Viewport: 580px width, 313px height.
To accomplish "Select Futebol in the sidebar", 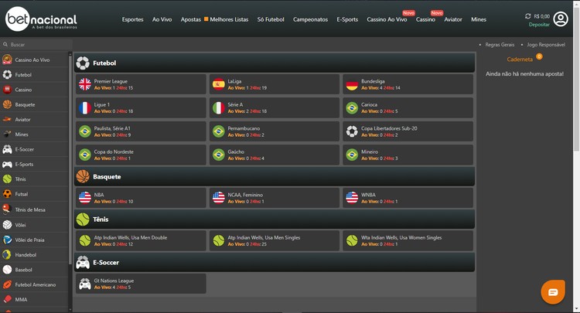I will tap(34, 75).
